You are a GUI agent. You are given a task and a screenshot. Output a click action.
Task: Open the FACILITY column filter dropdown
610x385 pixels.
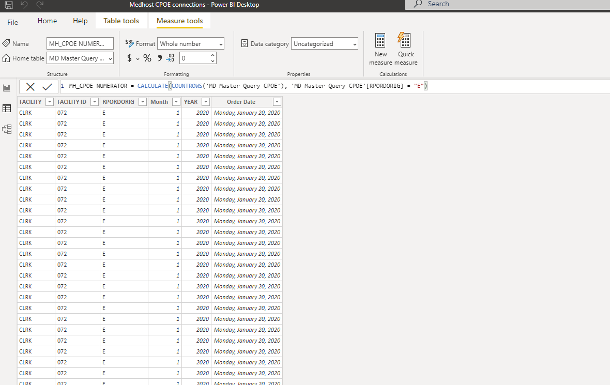[x=50, y=101]
